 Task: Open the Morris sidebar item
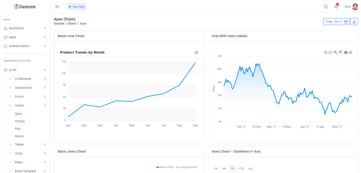[19, 136]
